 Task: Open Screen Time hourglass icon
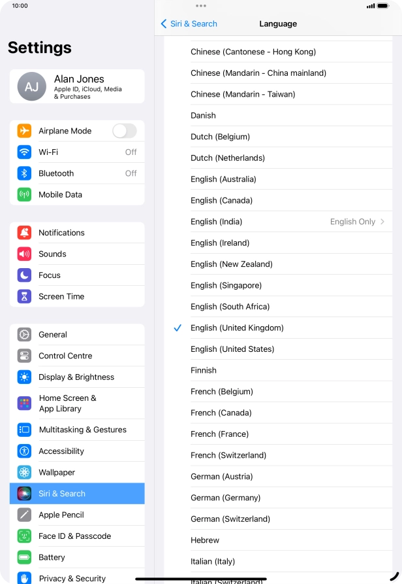(x=24, y=296)
